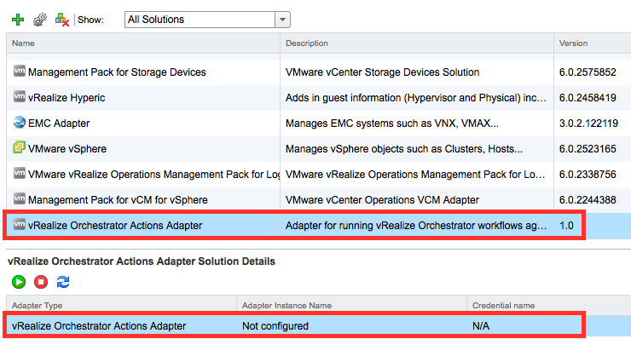Select the Not configured adapter instance row

319,325
